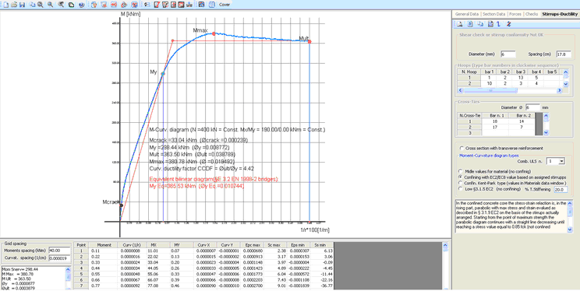Save using the floppy disk icon

point(22,5)
